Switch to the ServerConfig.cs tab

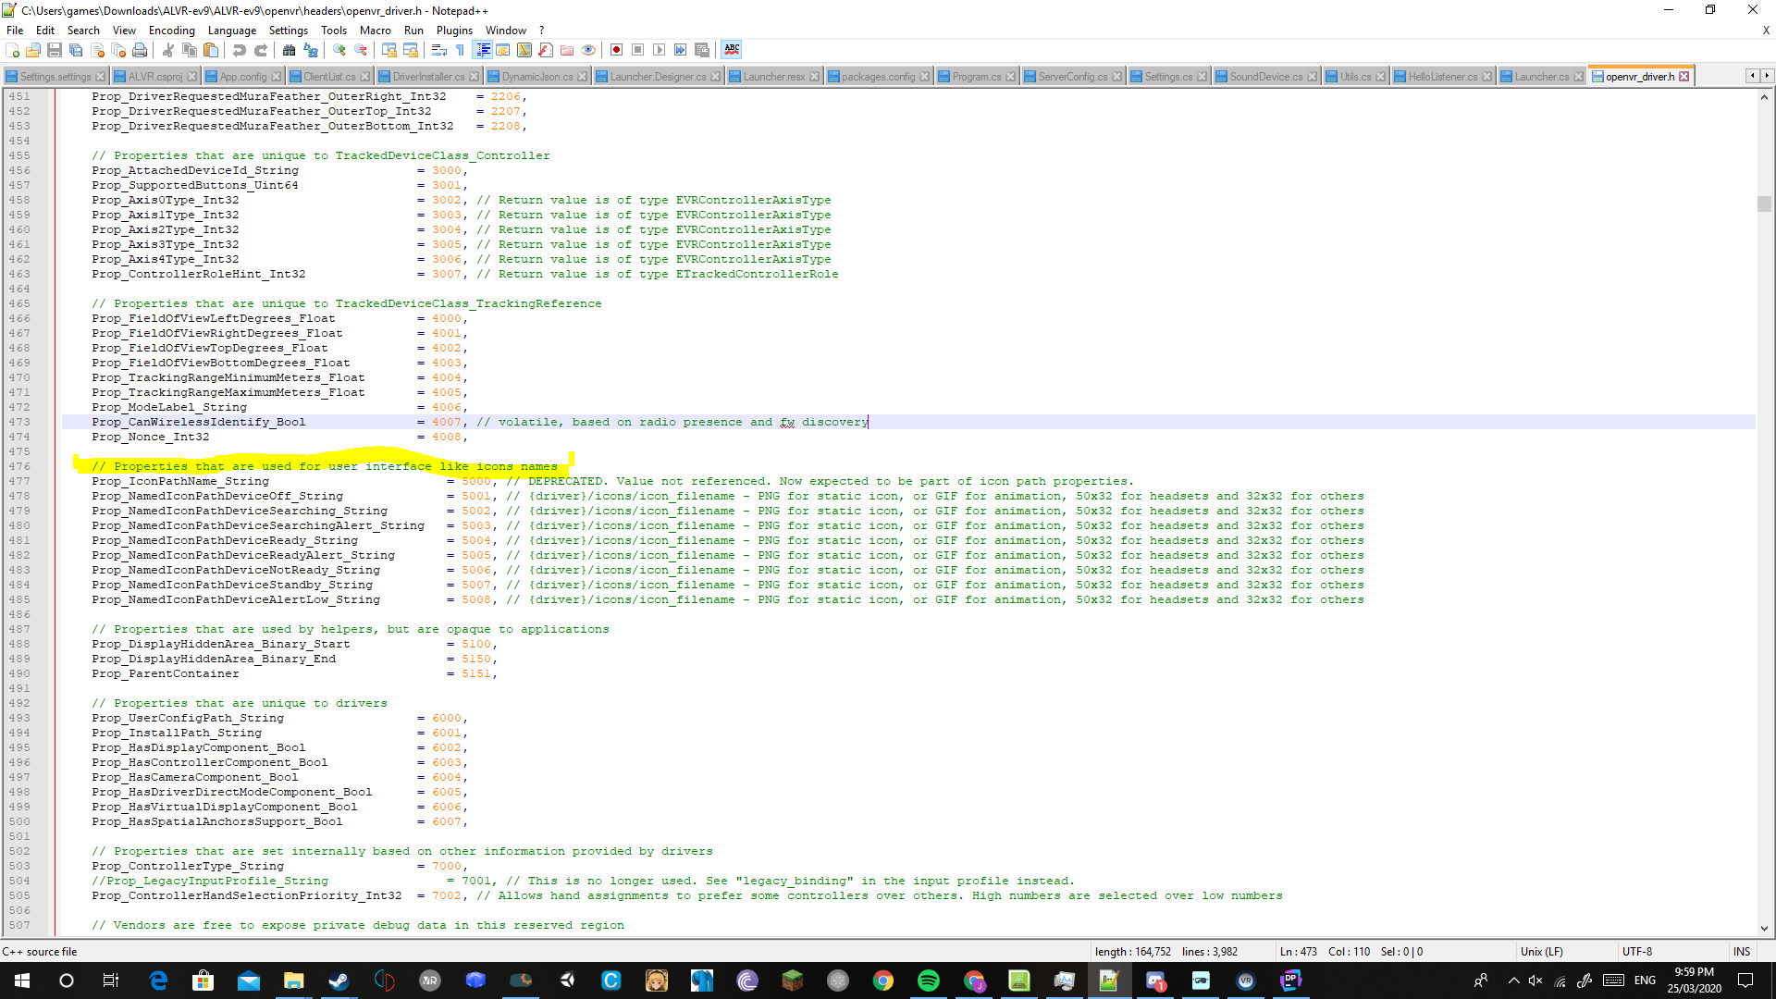pos(1071,77)
